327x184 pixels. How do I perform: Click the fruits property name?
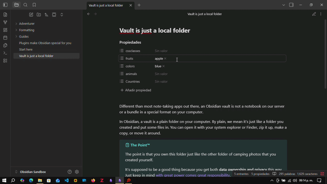(x=129, y=59)
